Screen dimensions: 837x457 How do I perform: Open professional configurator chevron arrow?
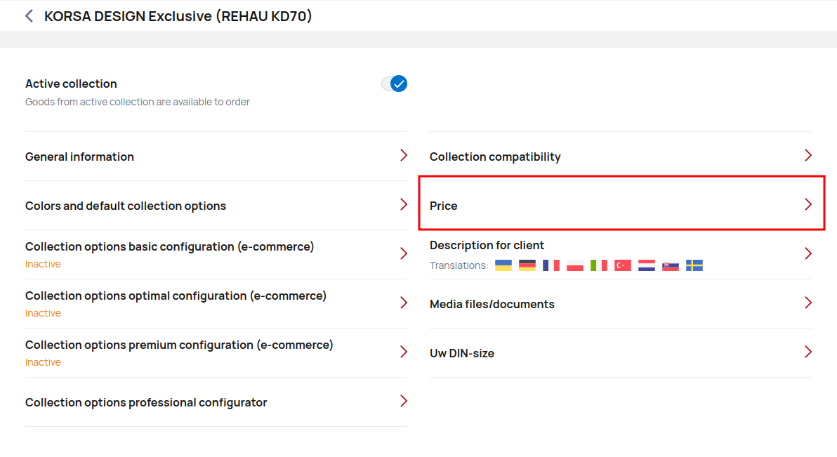pyautogui.click(x=404, y=401)
